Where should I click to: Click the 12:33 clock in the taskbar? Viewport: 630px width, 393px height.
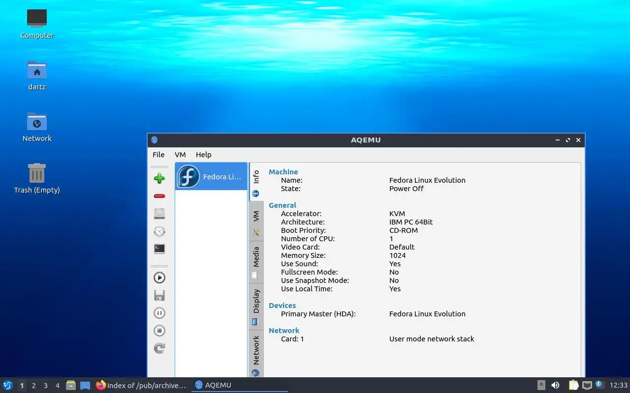619,385
